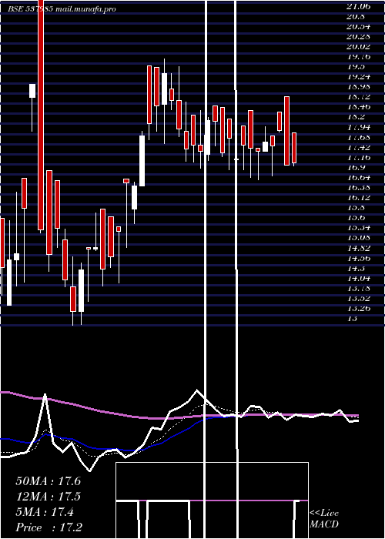Image resolution: width=385 pixels, height=539 pixels.
Task: Select the 21.06 price axis label
Action: pyautogui.click(x=358, y=6)
